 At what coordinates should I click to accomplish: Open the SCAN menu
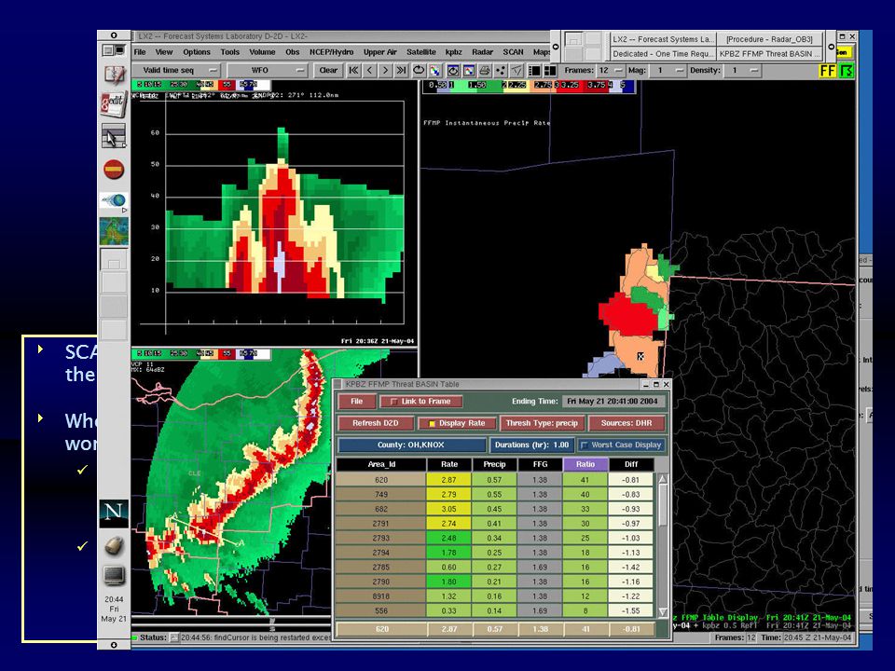513,52
